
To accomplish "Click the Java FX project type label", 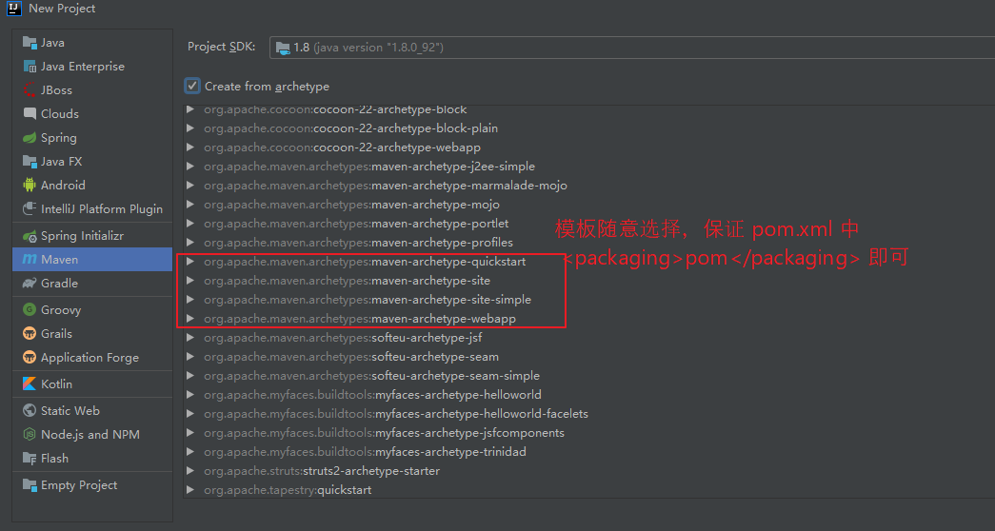I will tap(62, 161).
